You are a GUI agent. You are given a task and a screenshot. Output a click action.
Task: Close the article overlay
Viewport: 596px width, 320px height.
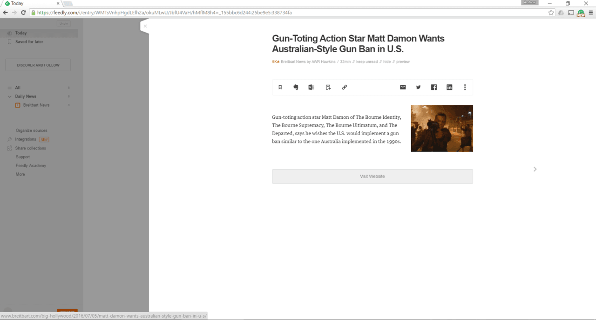point(145,26)
